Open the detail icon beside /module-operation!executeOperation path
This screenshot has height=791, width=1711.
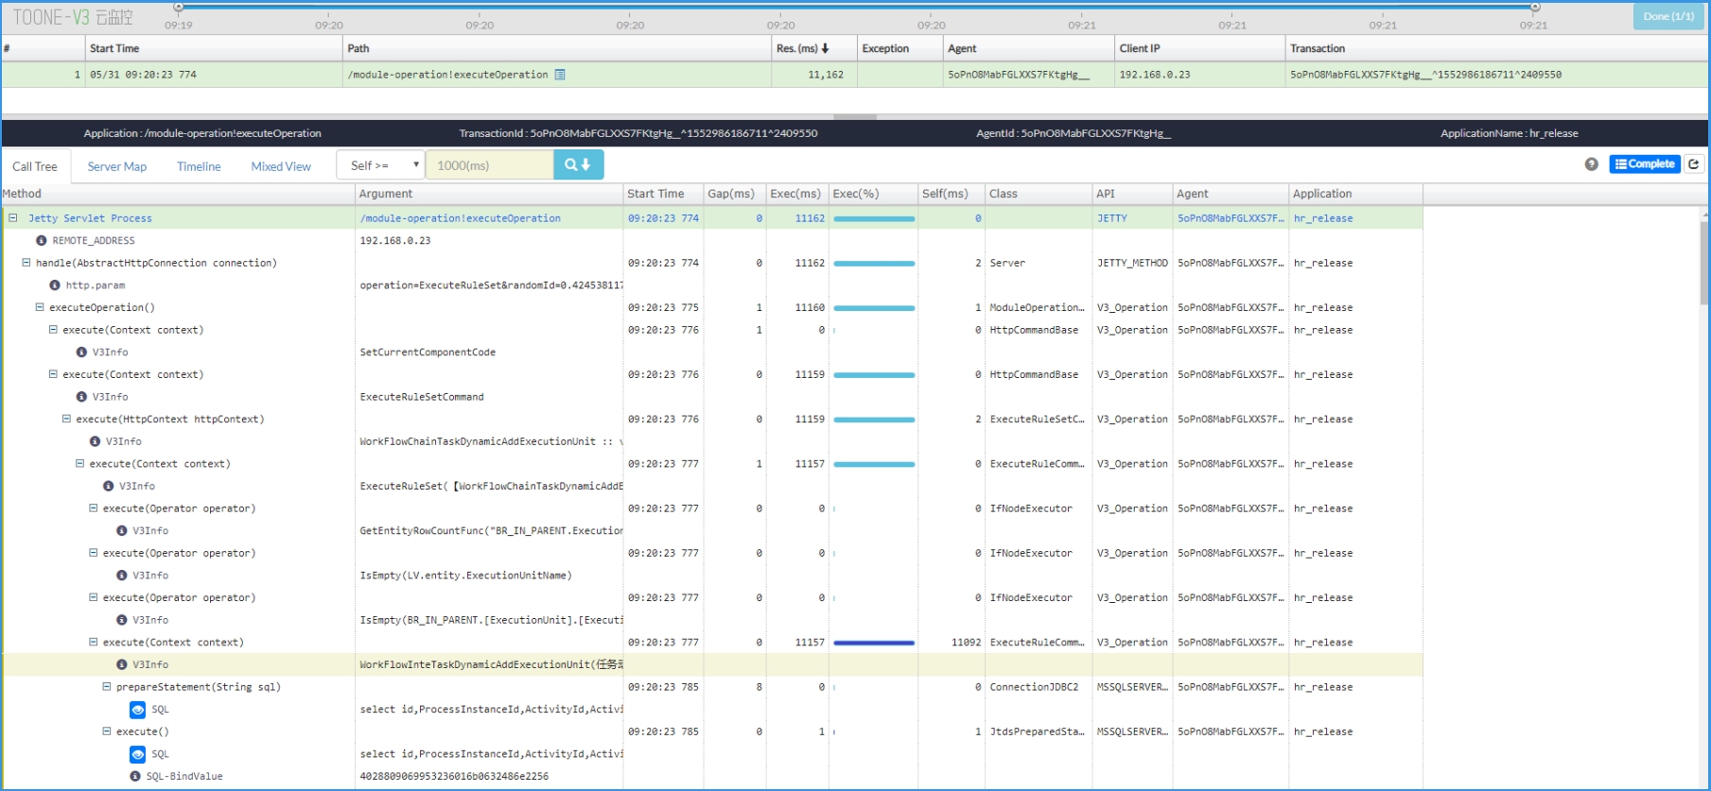(560, 75)
